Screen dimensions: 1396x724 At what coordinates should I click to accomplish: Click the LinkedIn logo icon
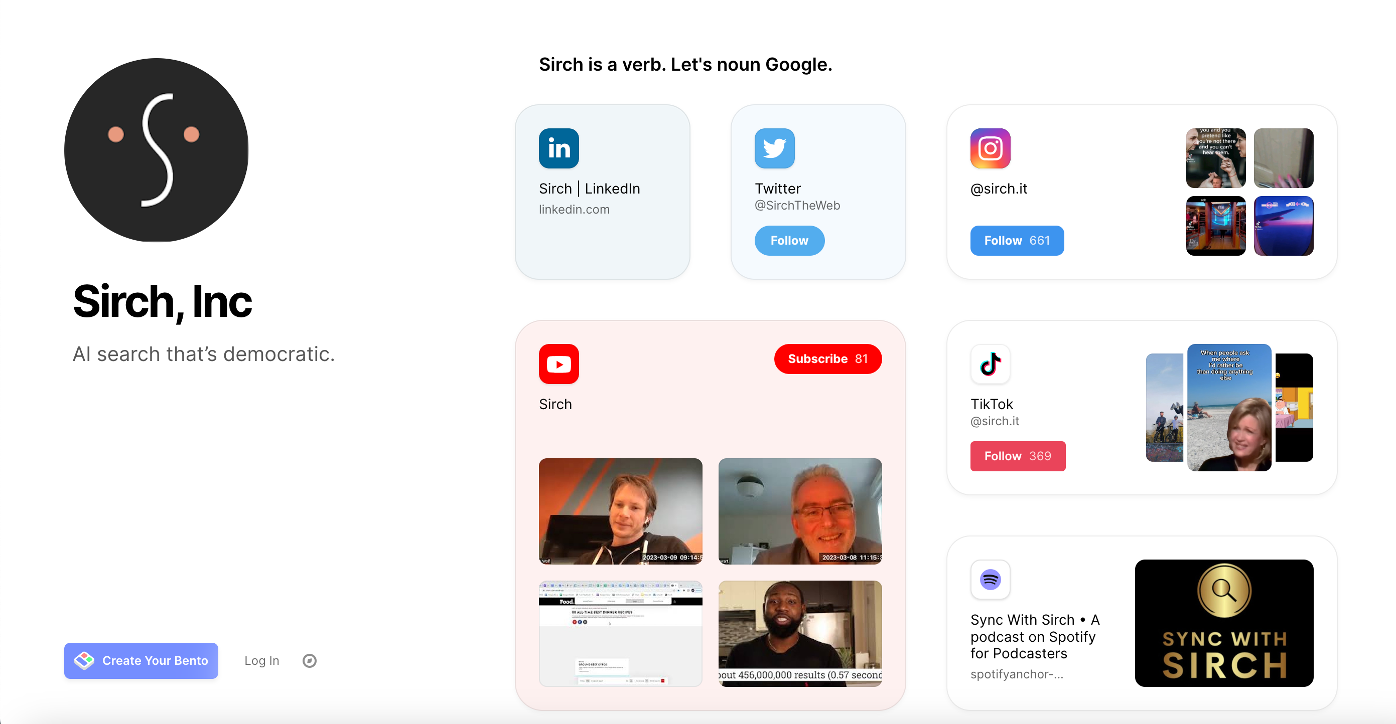pos(559,148)
